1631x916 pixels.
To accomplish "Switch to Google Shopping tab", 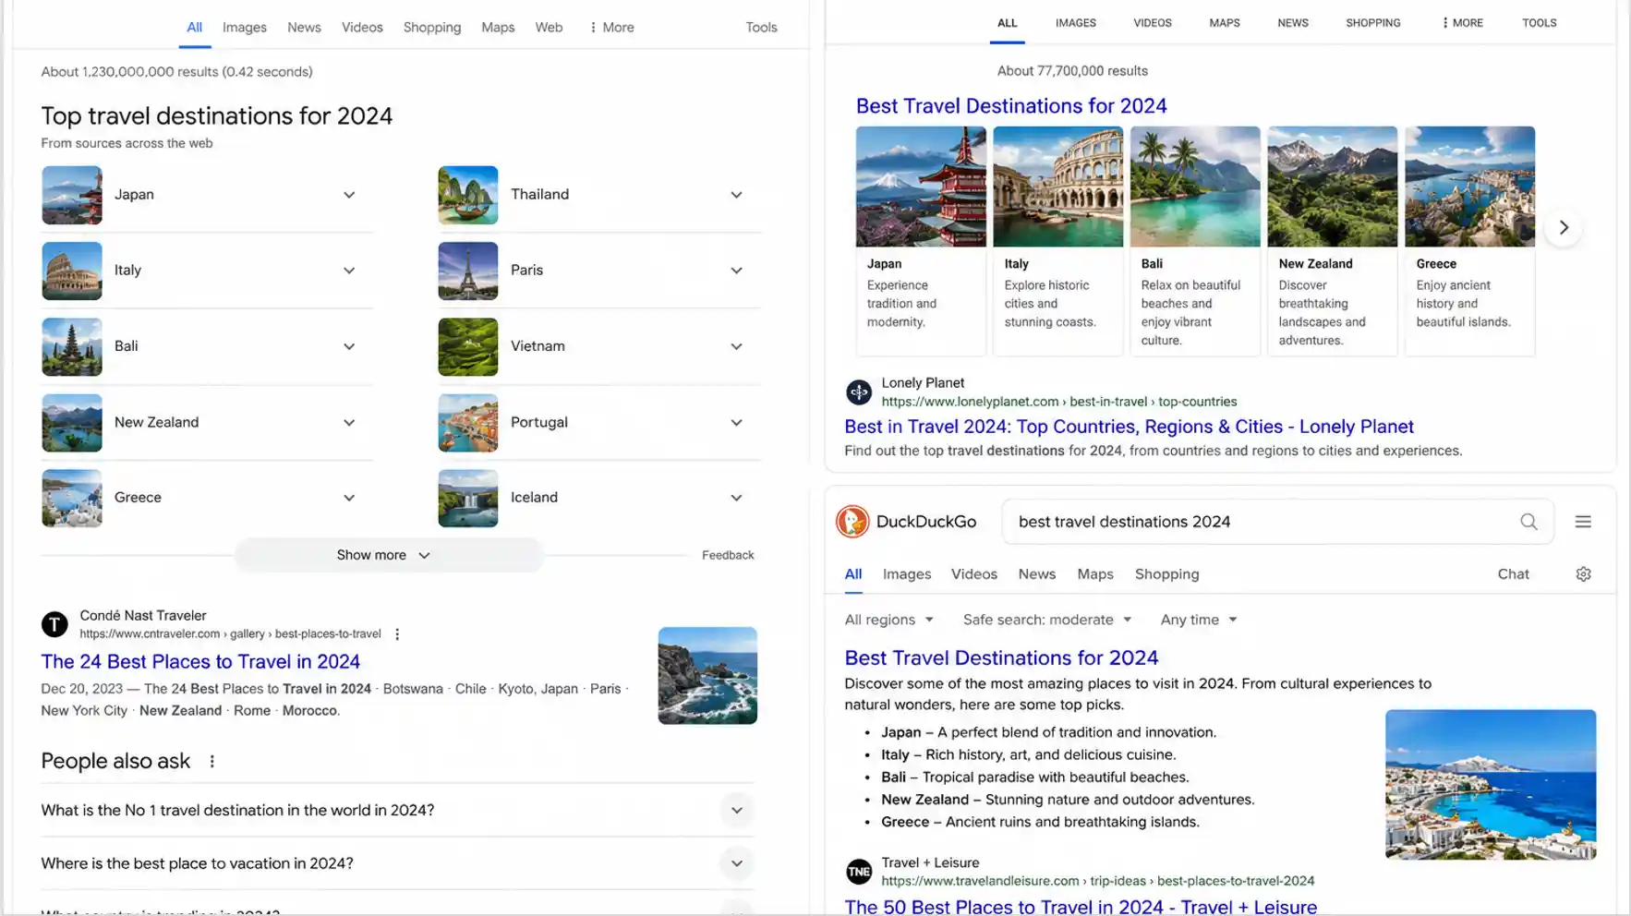I will tap(432, 28).
